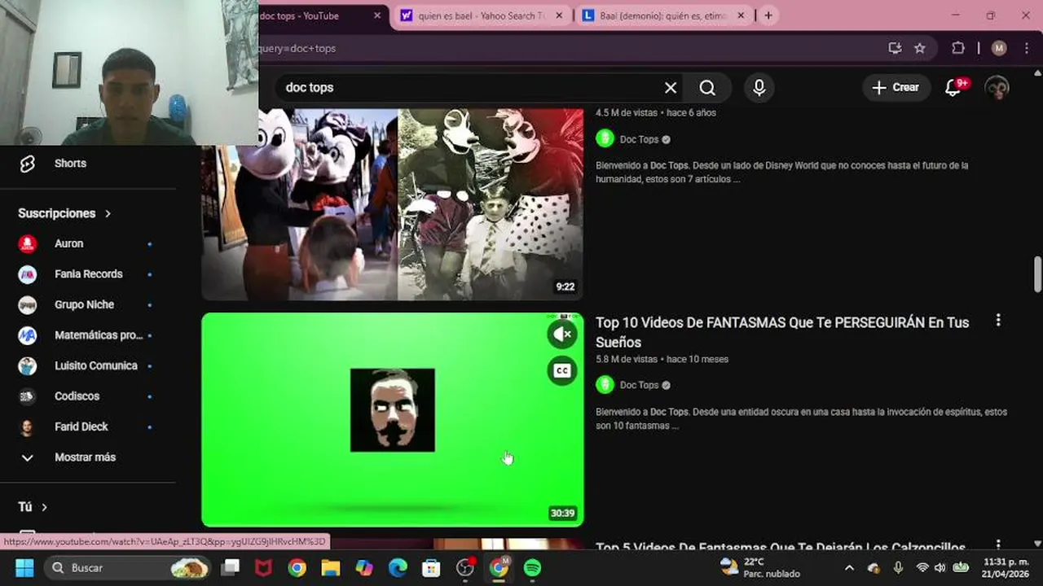Open Chrome three-dot menu
Viewport: 1043px width, 586px height.
[1025, 48]
